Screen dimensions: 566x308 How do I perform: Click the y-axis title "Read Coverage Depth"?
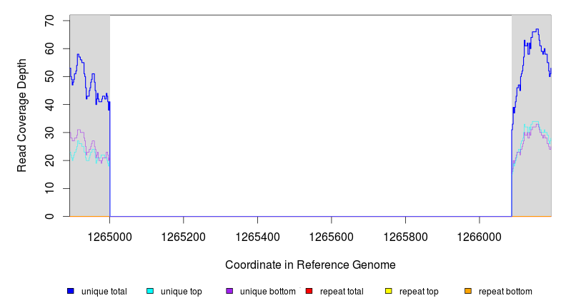[22, 115]
